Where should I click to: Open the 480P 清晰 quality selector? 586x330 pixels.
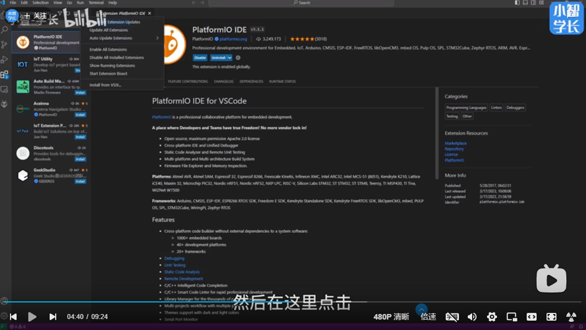(x=391, y=317)
